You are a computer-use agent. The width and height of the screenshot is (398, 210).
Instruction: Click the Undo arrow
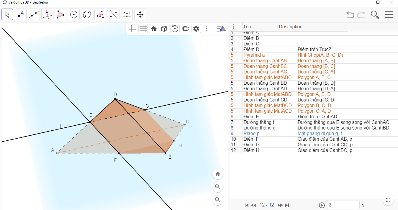tap(350, 15)
